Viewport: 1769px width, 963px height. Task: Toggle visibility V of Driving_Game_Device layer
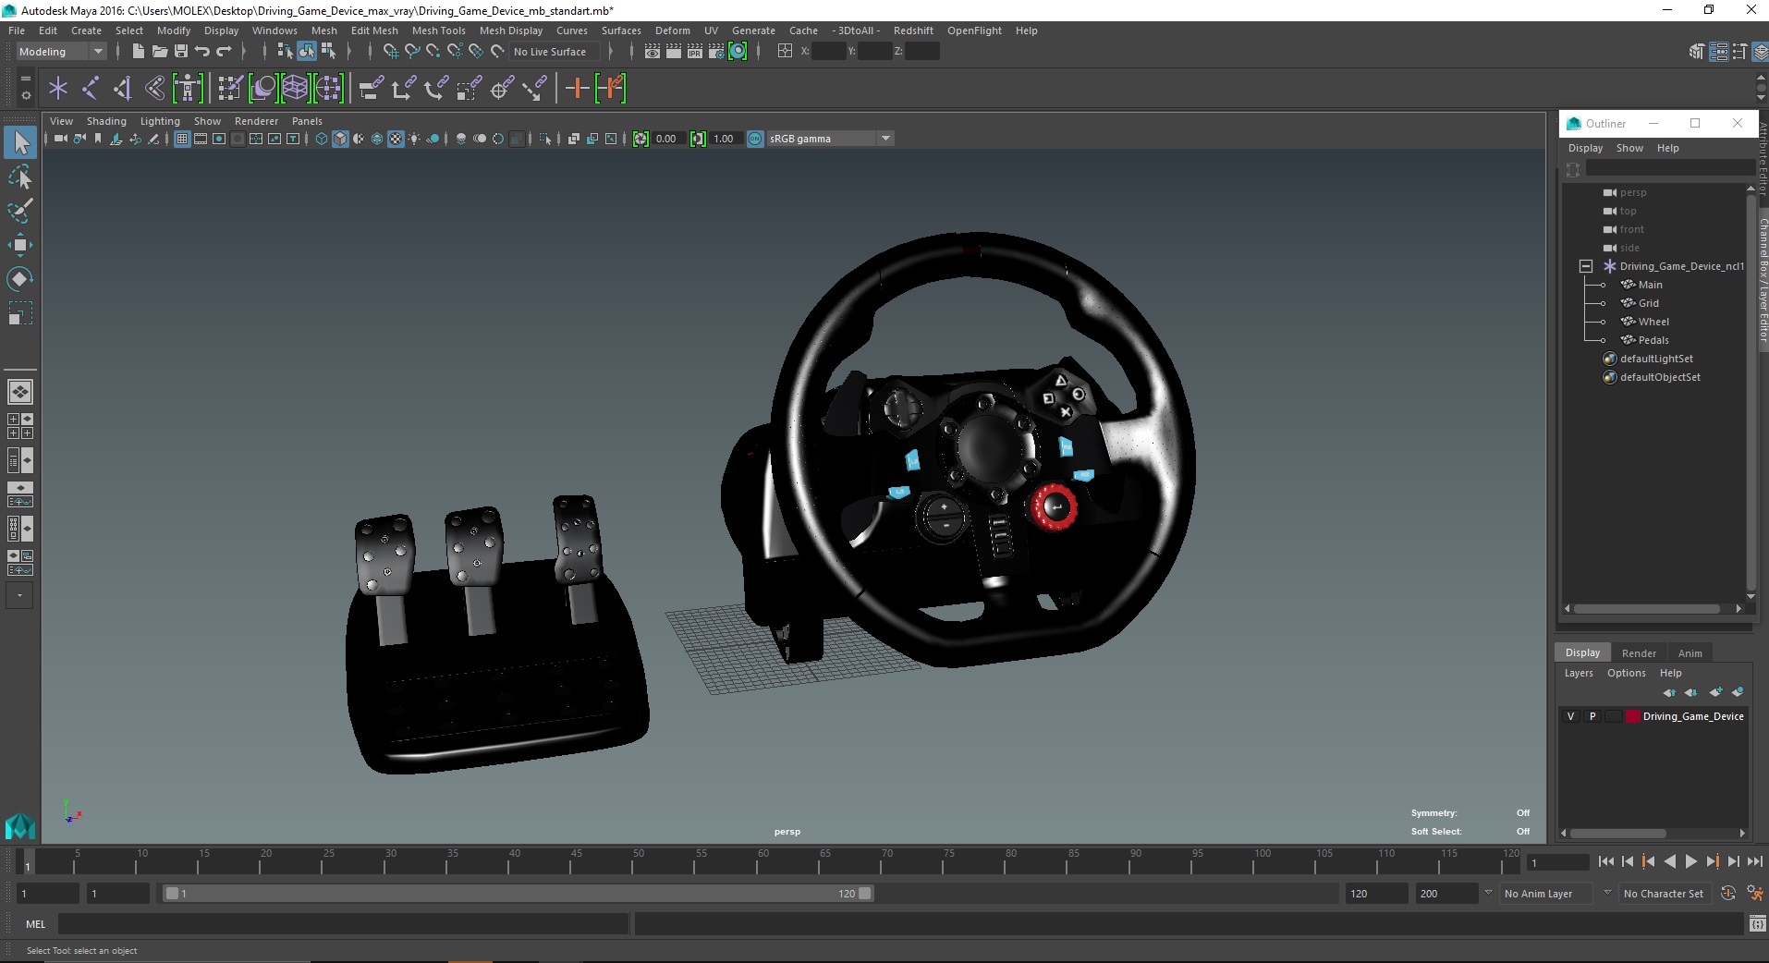[1571, 716]
